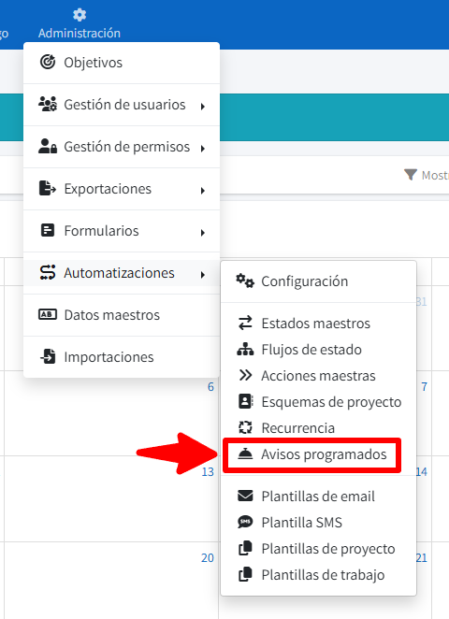
Task: Select Datos maestros menu item
Action: tap(122, 315)
